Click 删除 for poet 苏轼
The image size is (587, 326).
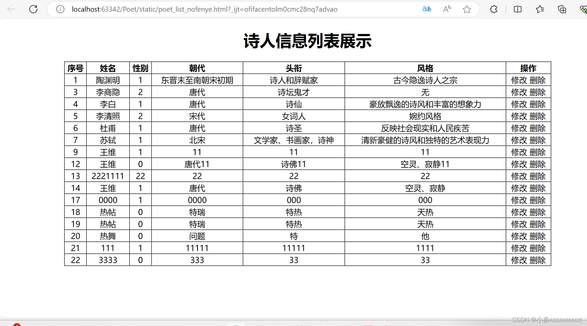pos(538,140)
